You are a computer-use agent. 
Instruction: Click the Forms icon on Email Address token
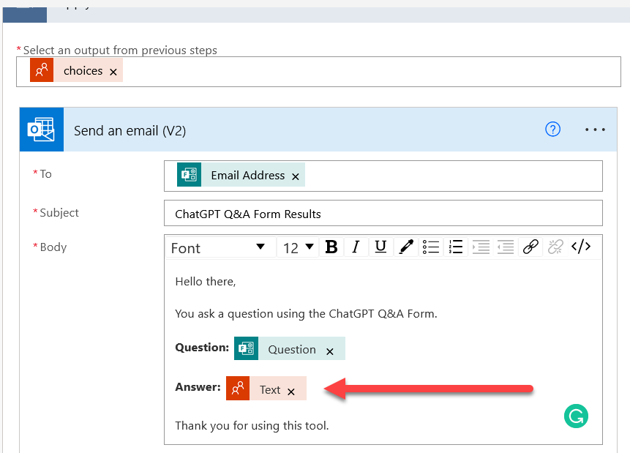[x=190, y=175]
